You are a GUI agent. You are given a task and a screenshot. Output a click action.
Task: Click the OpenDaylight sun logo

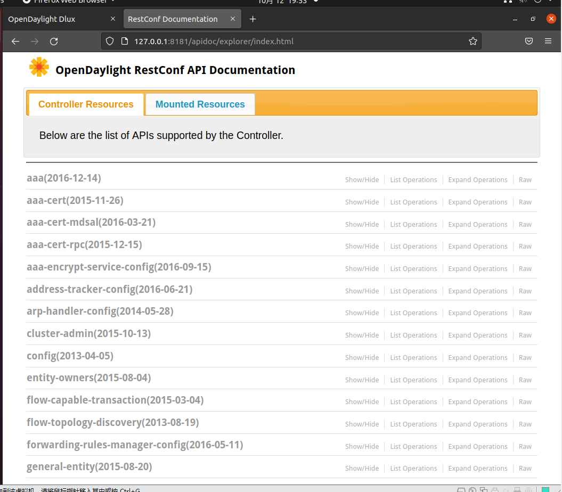pyautogui.click(x=39, y=67)
